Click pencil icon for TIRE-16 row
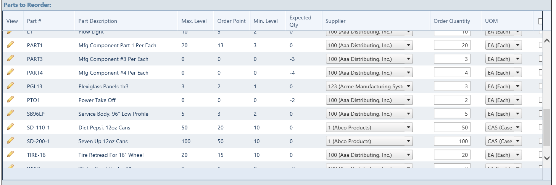Screen dimensions: 556x185 tap(11, 155)
